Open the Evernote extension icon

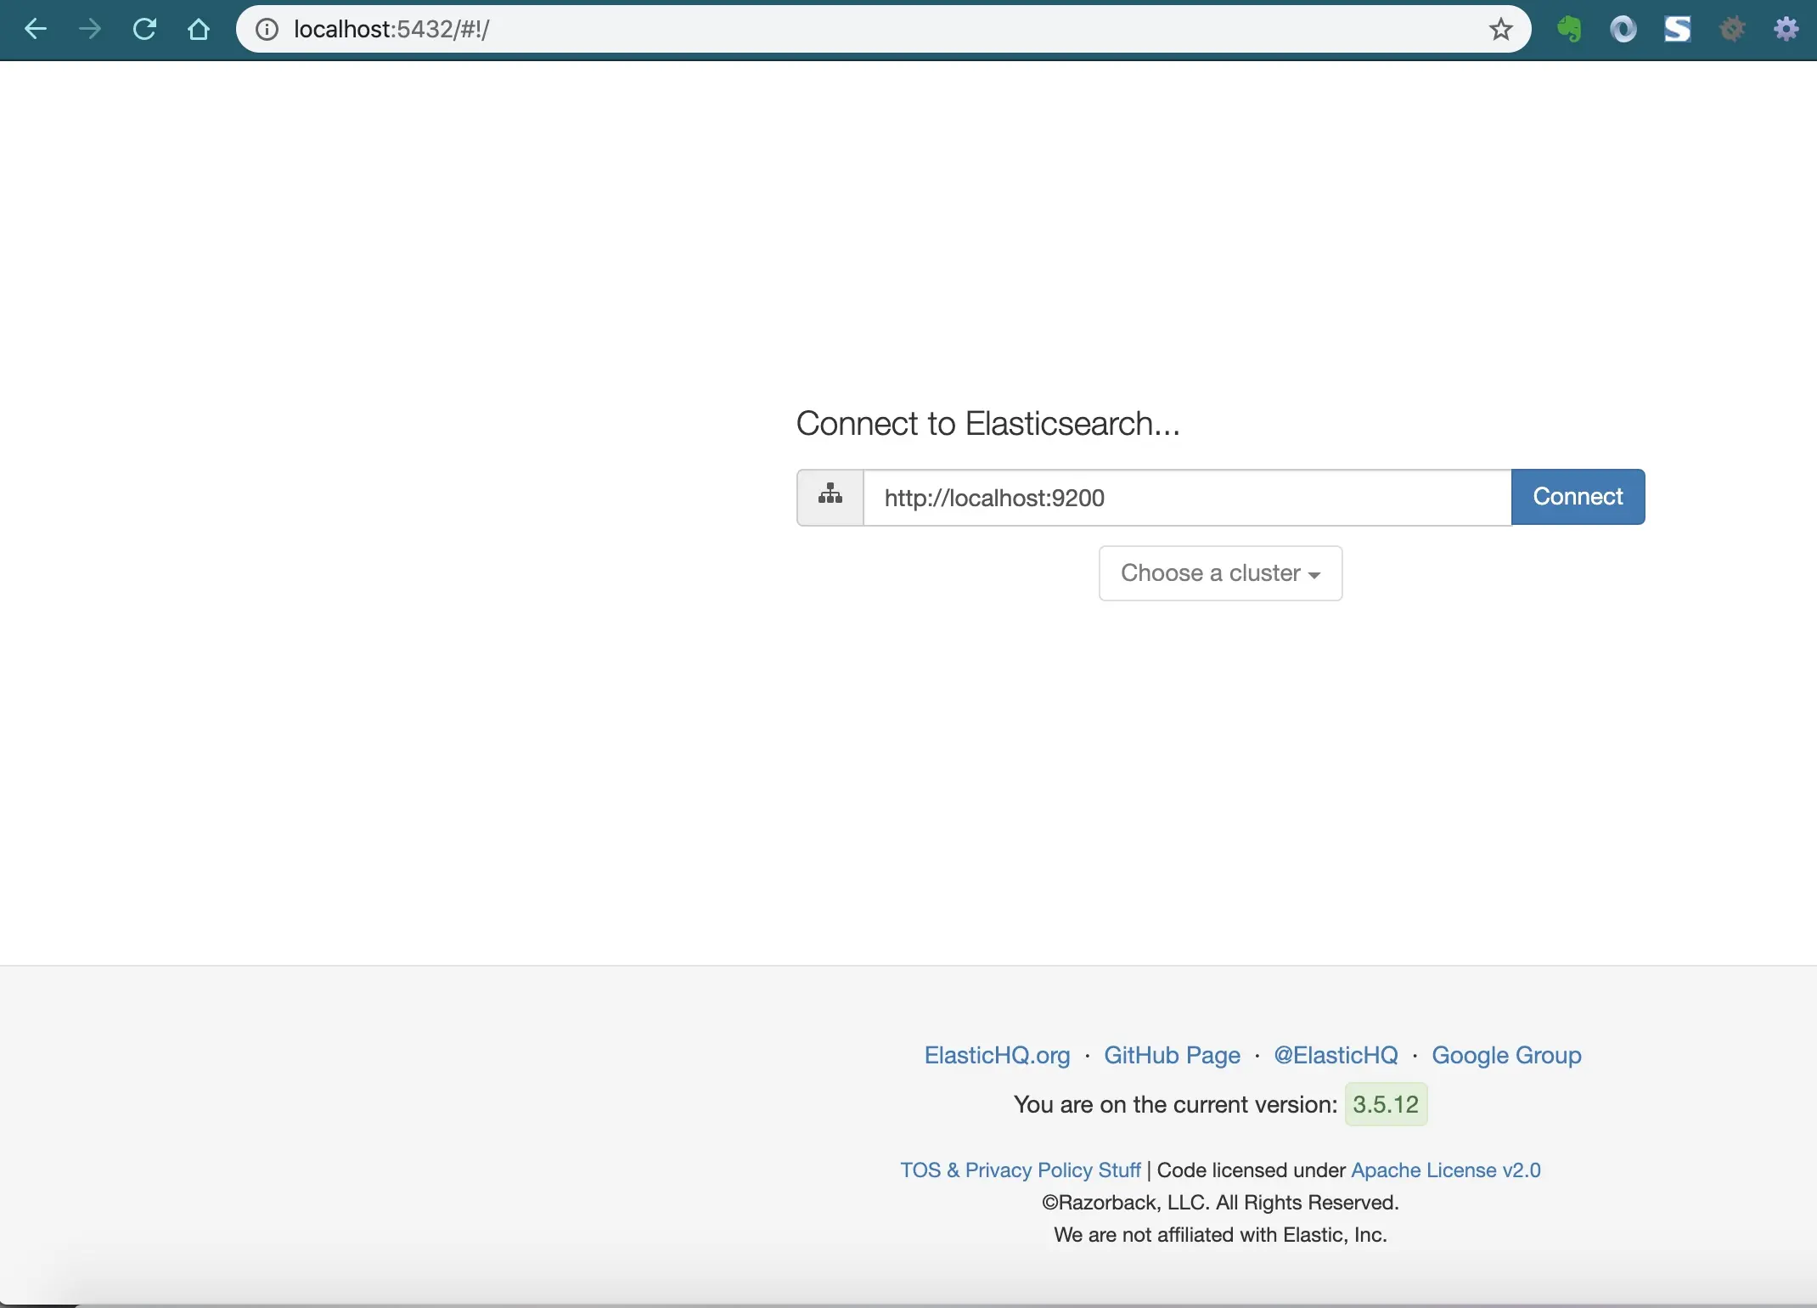[1569, 30]
